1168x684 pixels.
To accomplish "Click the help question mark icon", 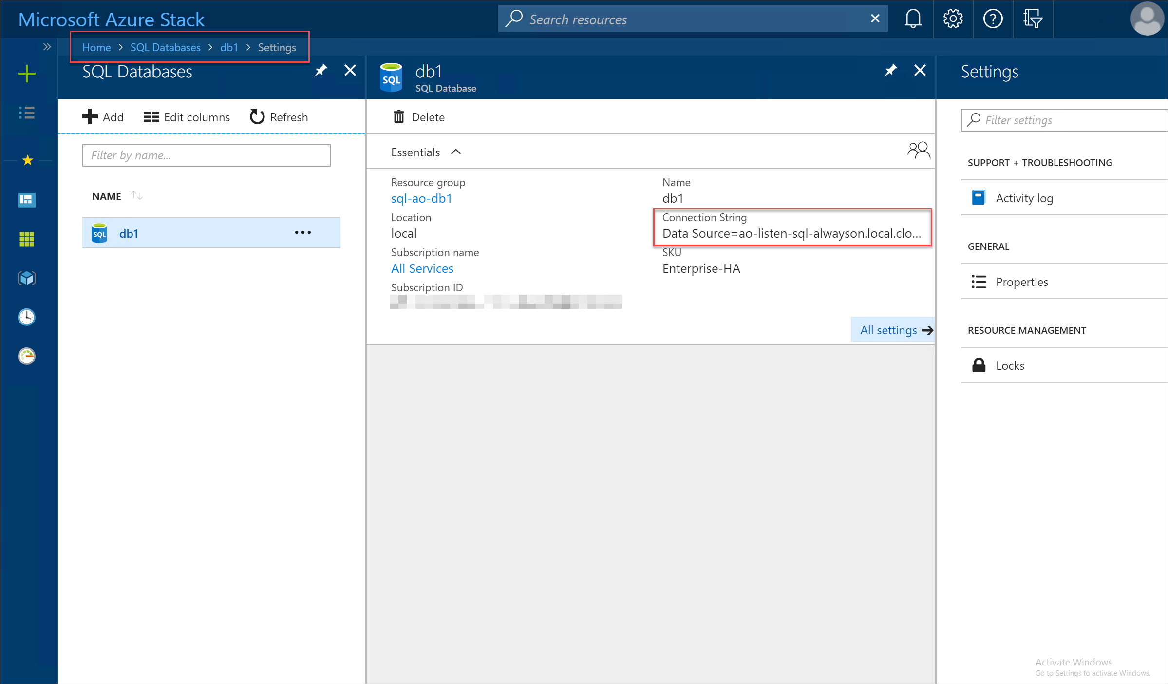I will coord(991,18).
